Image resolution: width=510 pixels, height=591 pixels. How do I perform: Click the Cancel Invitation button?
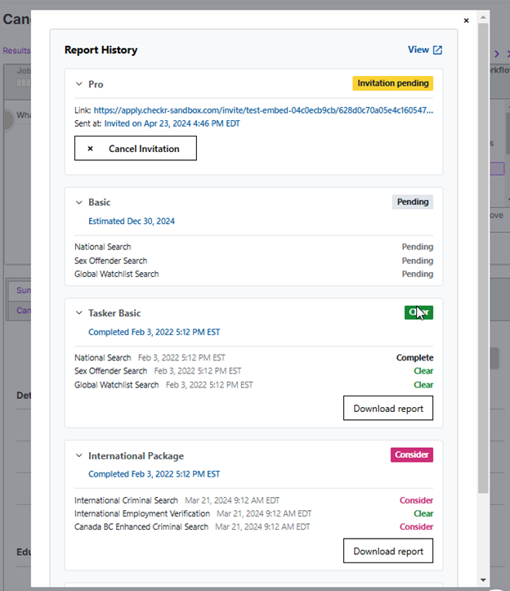(136, 148)
